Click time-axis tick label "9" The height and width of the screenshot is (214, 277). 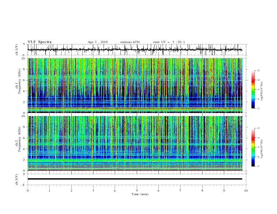pyautogui.click(x=224, y=191)
